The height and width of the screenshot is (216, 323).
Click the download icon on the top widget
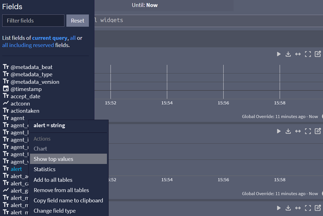[x=288, y=54]
